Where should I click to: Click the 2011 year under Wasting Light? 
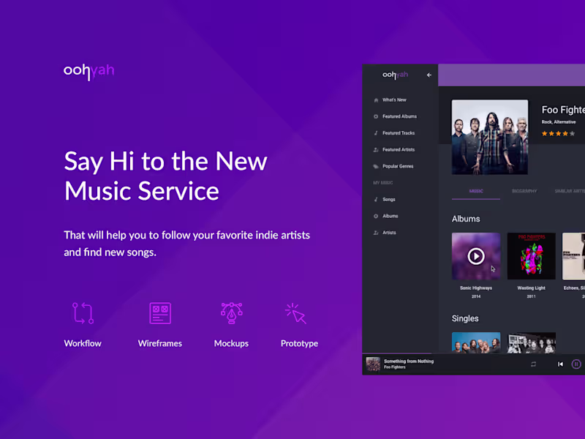coord(532,296)
